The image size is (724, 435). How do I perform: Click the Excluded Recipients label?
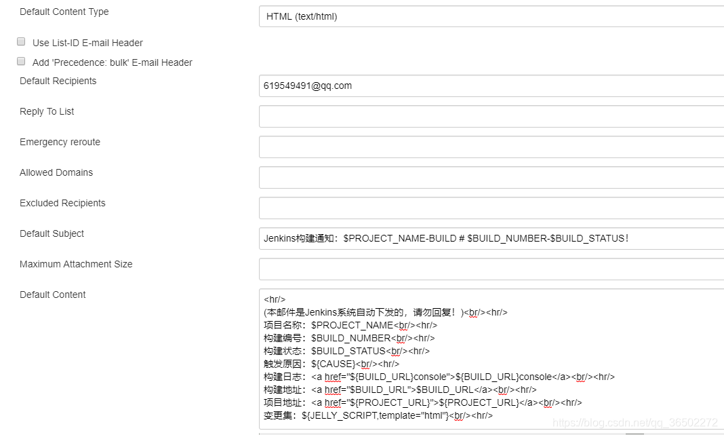tap(62, 203)
